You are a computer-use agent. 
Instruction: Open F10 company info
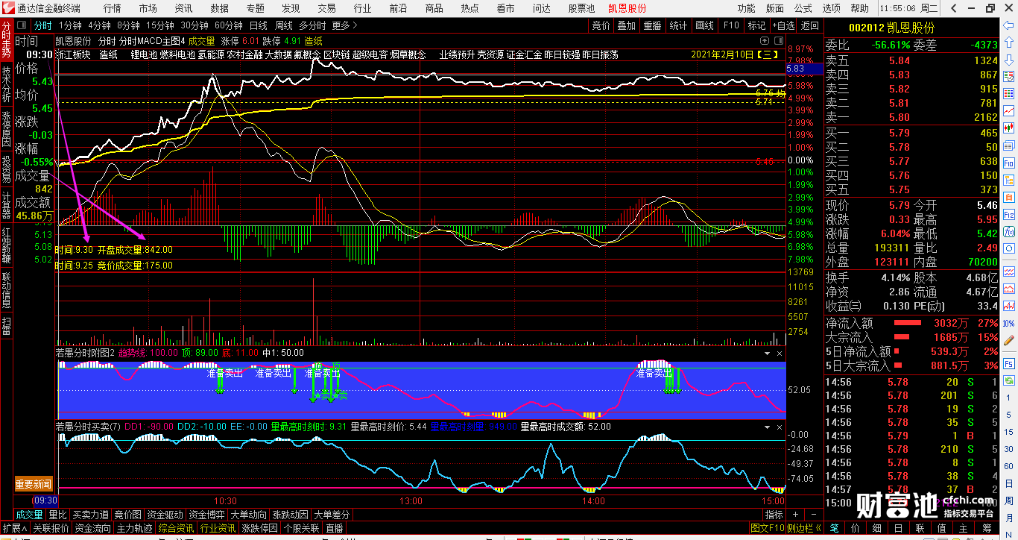point(731,25)
